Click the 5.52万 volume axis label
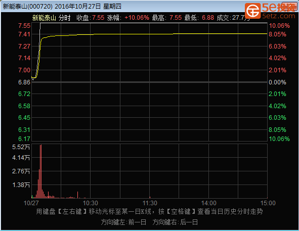Viewport: 299px width, 231px height. coord(21,147)
